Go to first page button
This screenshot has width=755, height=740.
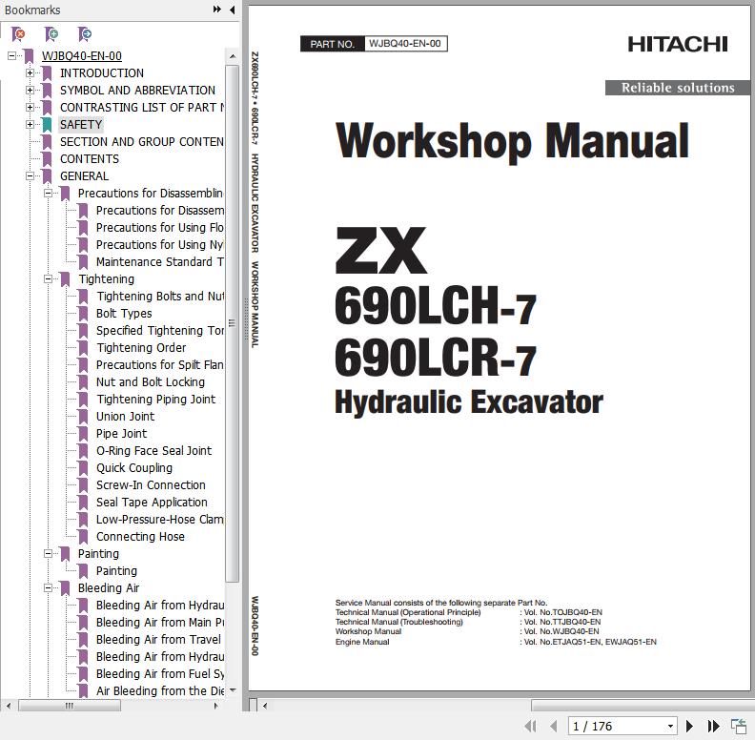pyautogui.click(x=530, y=726)
